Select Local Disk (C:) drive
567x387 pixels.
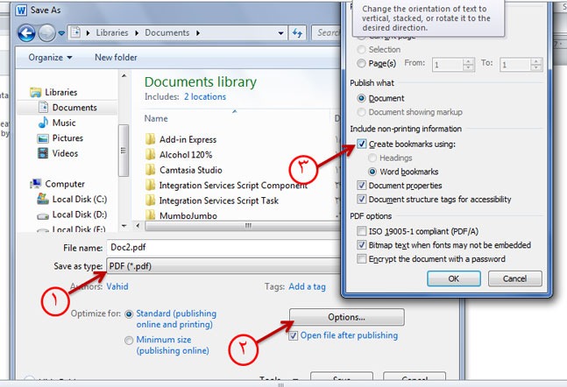tap(80, 199)
